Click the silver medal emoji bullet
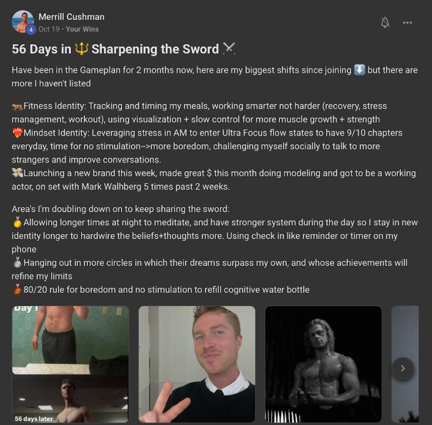Viewport: 432px width, 425px height. (17, 262)
